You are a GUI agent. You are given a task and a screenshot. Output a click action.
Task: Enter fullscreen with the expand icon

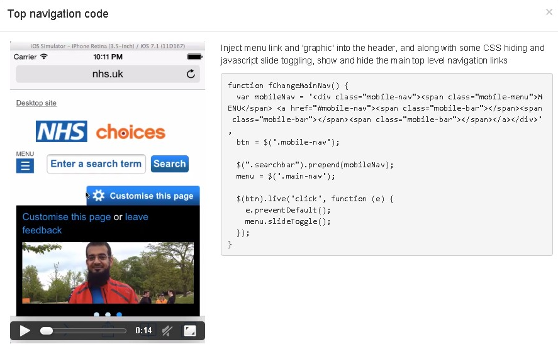point(190,331)
